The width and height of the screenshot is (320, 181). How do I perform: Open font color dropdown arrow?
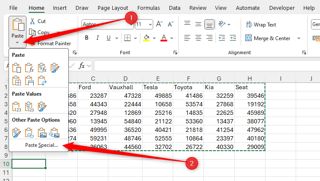coord(172,38)
